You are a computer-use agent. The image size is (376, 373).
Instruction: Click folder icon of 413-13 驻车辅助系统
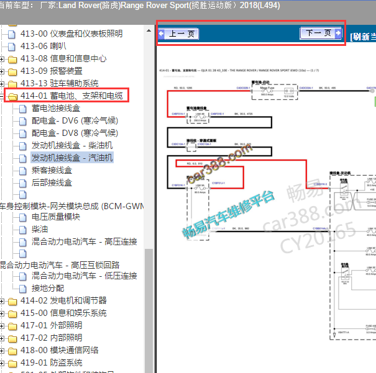point(12,84)
